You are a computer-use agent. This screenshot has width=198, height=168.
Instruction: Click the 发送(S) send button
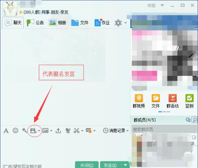(x=110, y=165)
